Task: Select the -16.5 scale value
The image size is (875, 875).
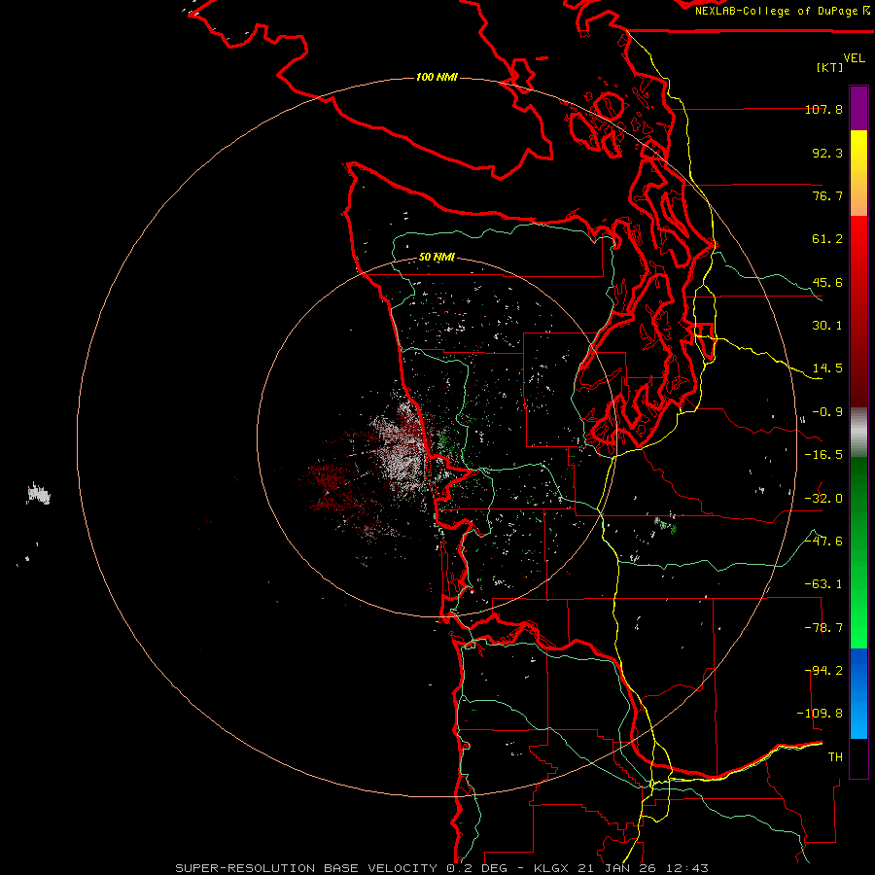Action: (824, 455)
